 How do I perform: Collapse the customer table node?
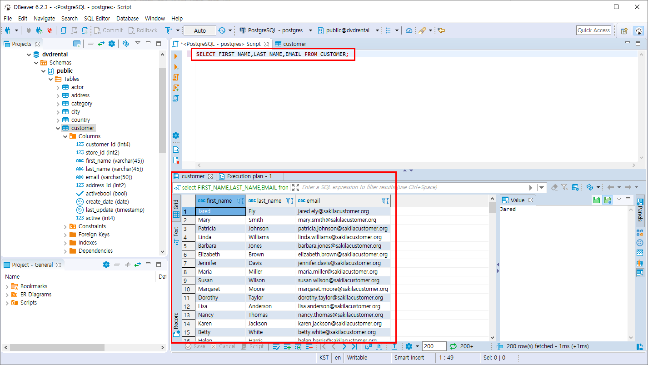(x=58, y=128)
